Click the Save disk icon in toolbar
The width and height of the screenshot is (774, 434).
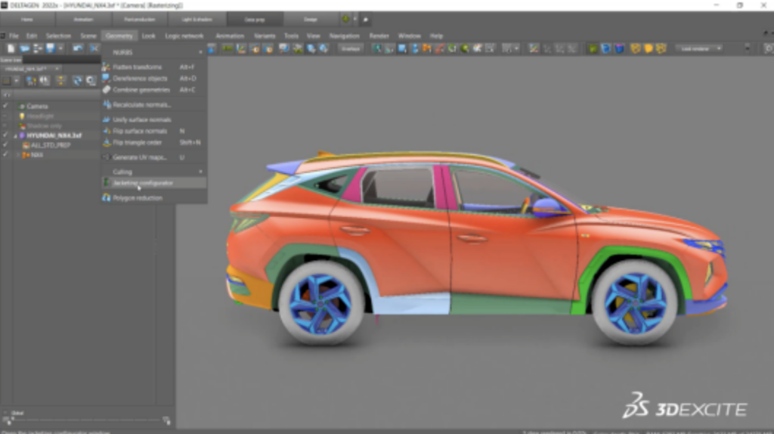coord(50,48)
